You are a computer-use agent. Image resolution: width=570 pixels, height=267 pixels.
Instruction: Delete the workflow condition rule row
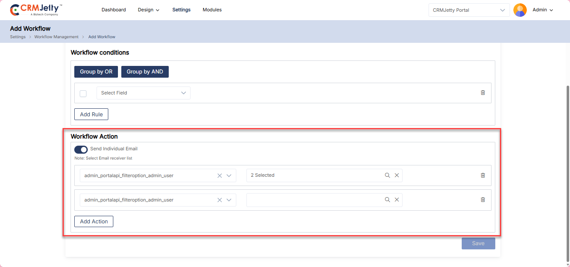coord(483,93)
